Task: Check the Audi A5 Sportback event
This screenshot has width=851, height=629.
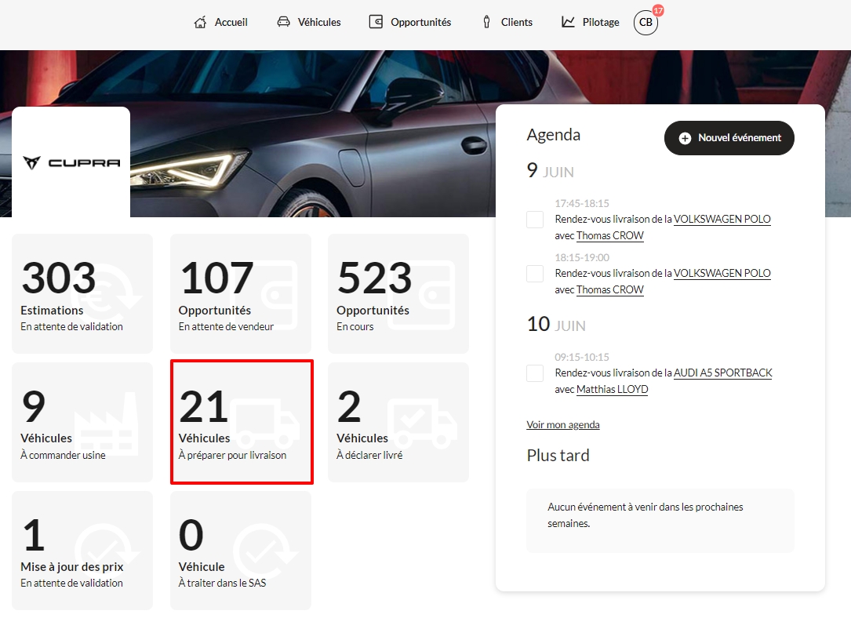Action: pos(535,373)
